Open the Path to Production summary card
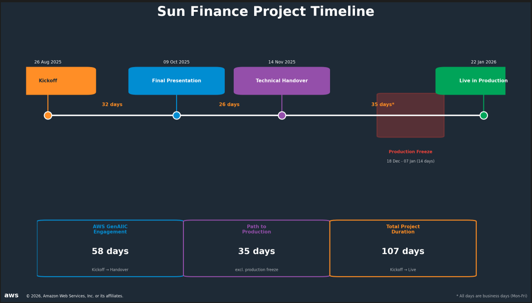This screenshot has width=532, height=303. 256,248
